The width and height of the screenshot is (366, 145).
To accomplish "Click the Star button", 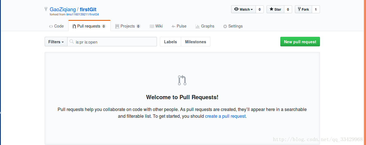I will [275, 9].
